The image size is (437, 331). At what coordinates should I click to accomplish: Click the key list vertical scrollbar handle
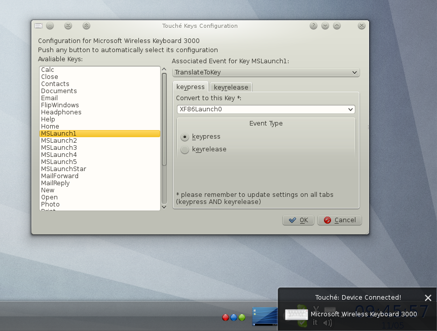click(164, 119)
